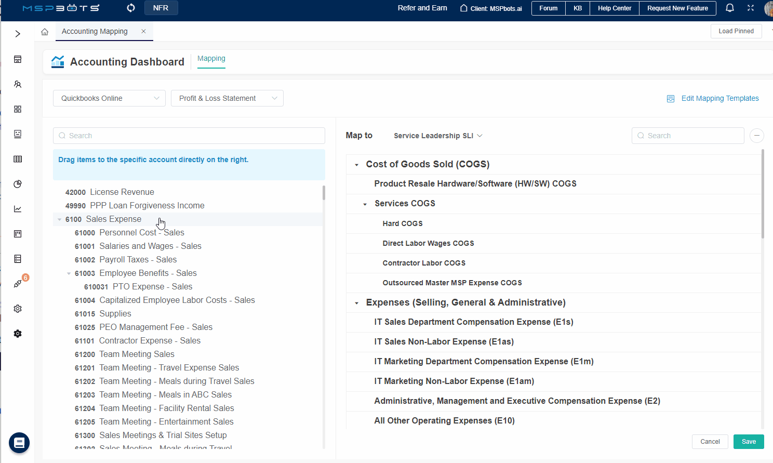The width and height of the screenshot is (773, 463).
Task: Open the Quickbooks Online dropdown
Action: (109, 98)
